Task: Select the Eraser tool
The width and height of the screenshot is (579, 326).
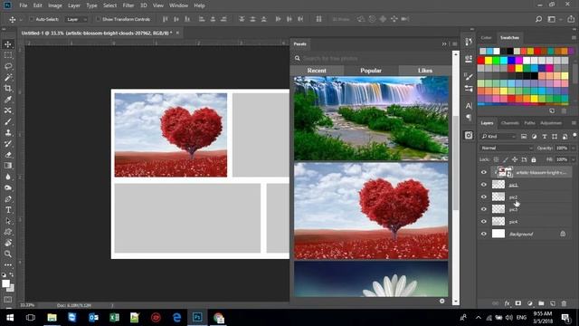Action: (8, 155)
